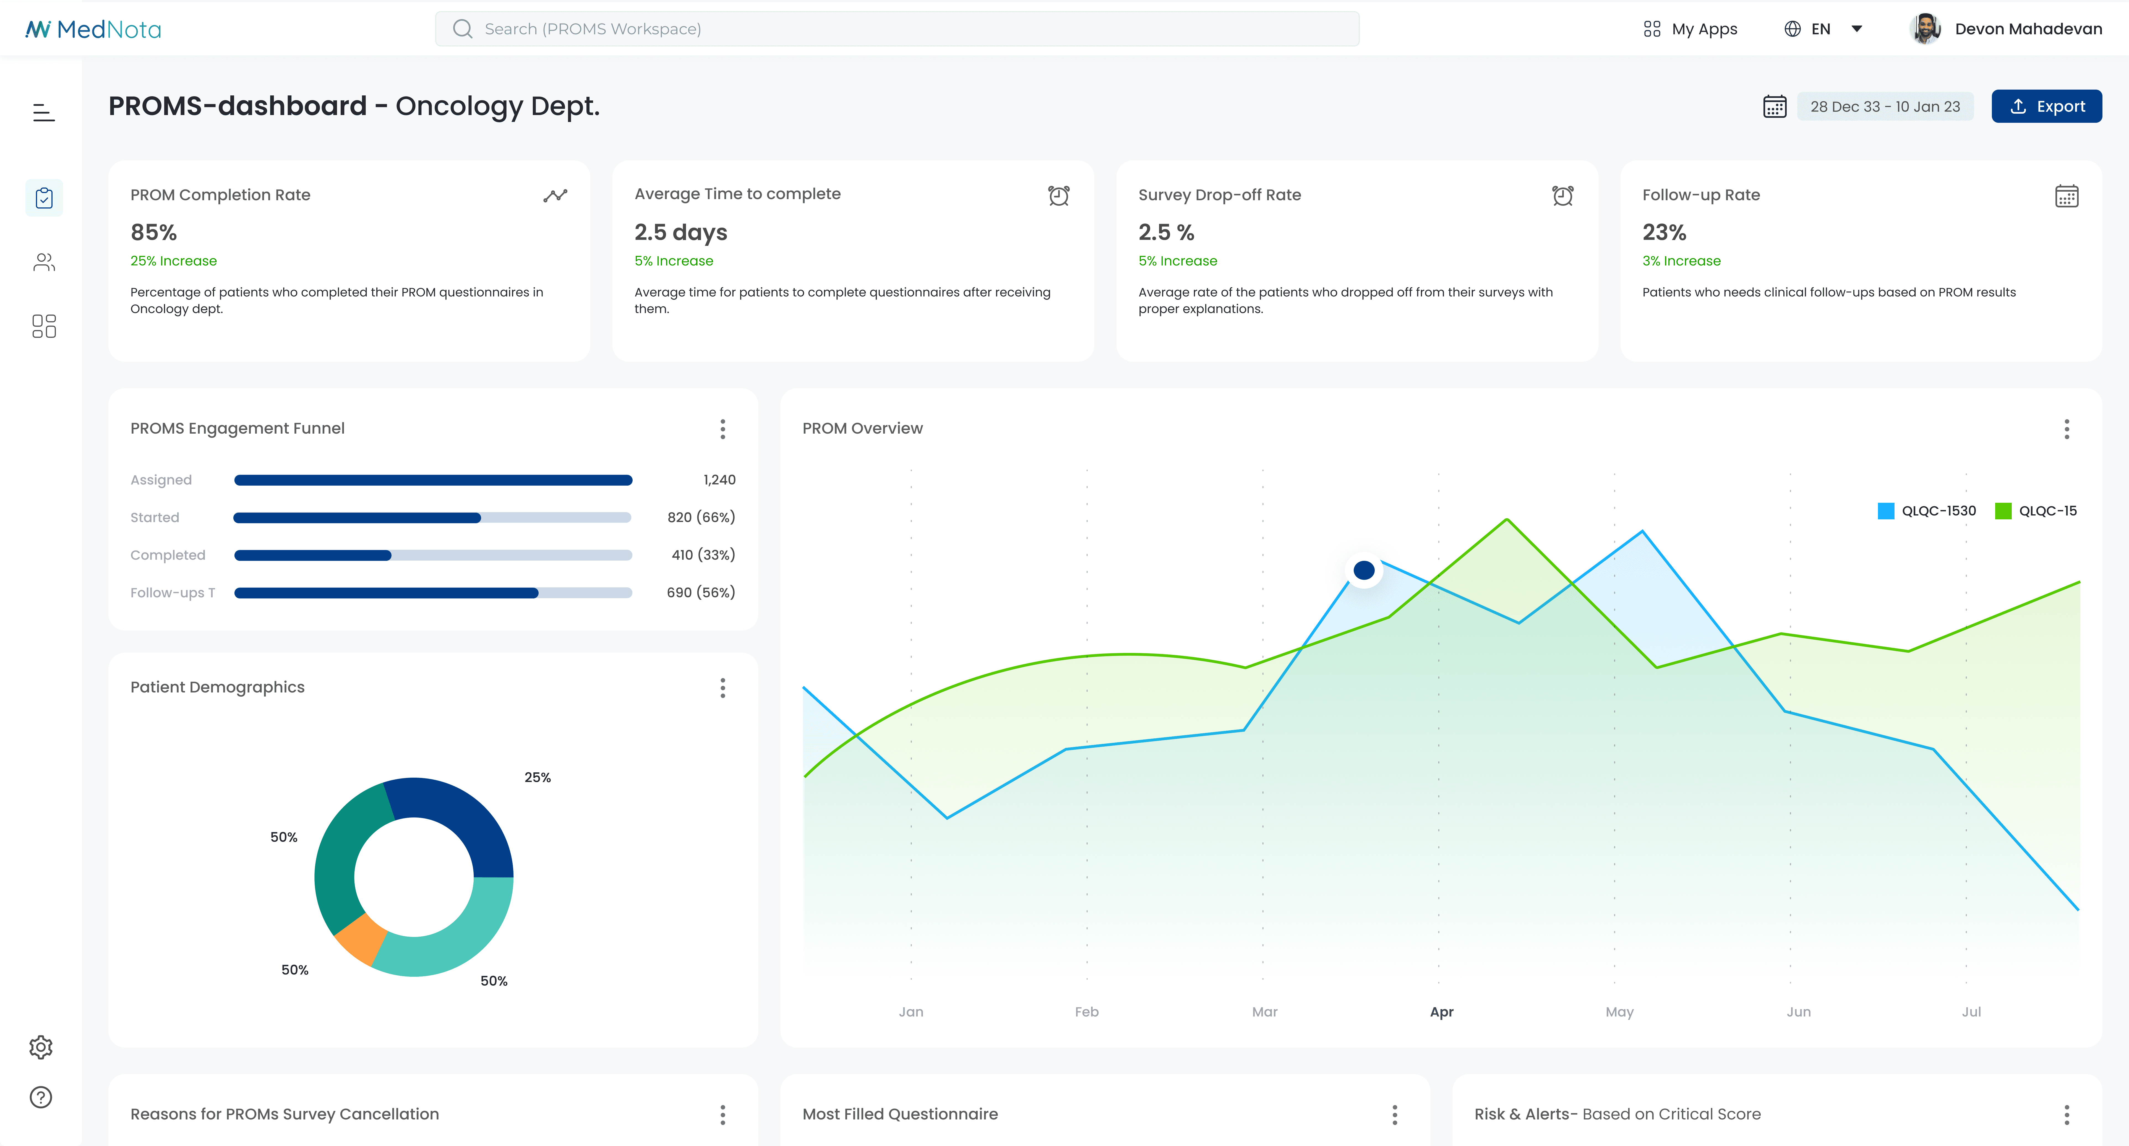2129x1146 pixels.
Task: Open the dashboard grid sidebar icon
Action: coord(44,326)
